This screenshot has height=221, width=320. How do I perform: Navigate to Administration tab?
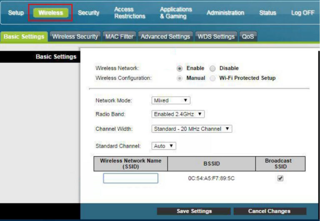(x=225, y=12)
